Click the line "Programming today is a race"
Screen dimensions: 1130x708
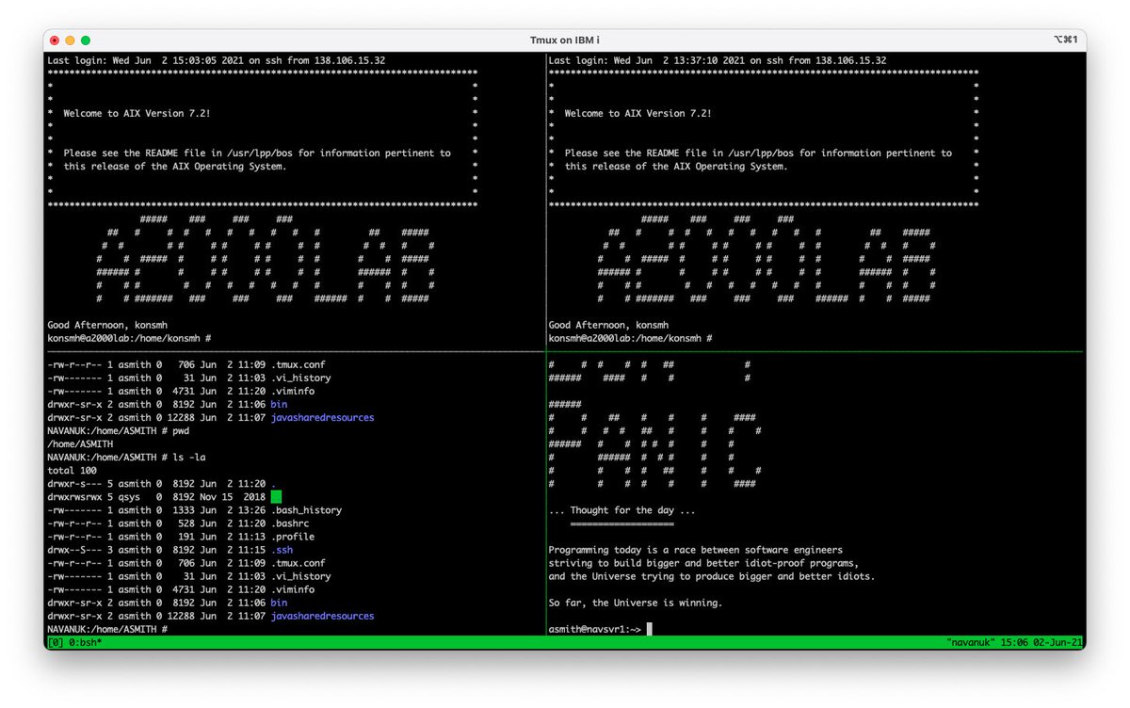click(x=696, y=550)
